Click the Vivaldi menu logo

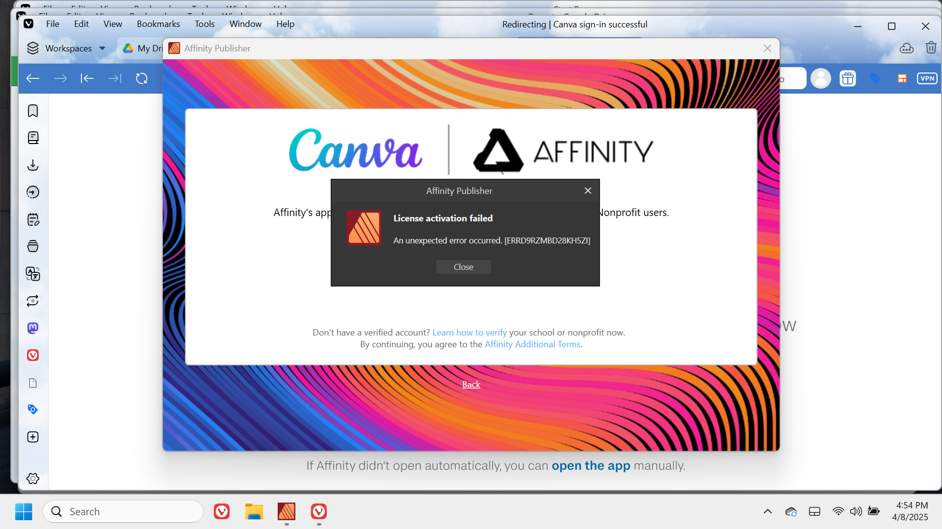click(x=28, y=24)
